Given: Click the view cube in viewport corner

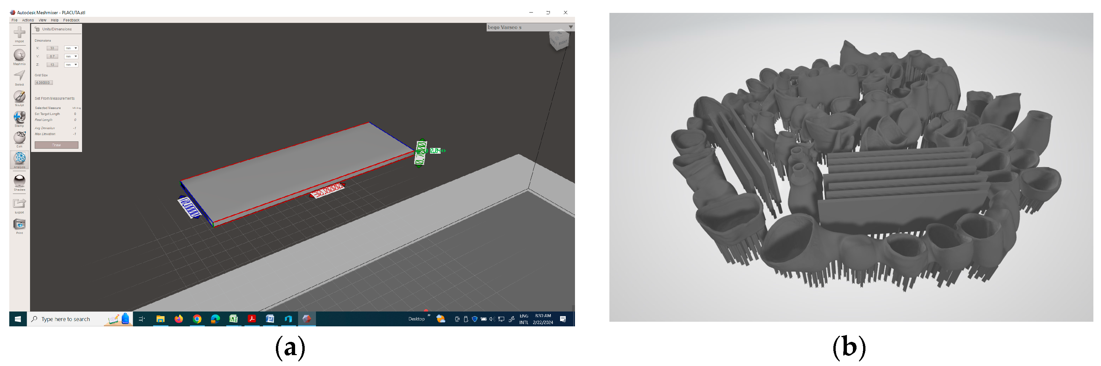Looking at the screenshot, I should pos(559,40).
